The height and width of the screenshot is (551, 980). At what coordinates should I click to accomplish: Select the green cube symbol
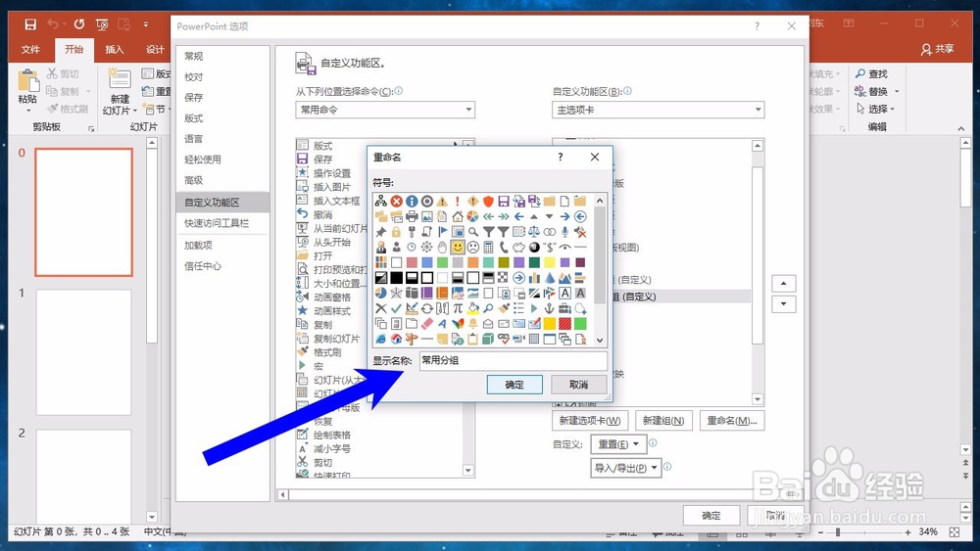click(x=488, y=339)
